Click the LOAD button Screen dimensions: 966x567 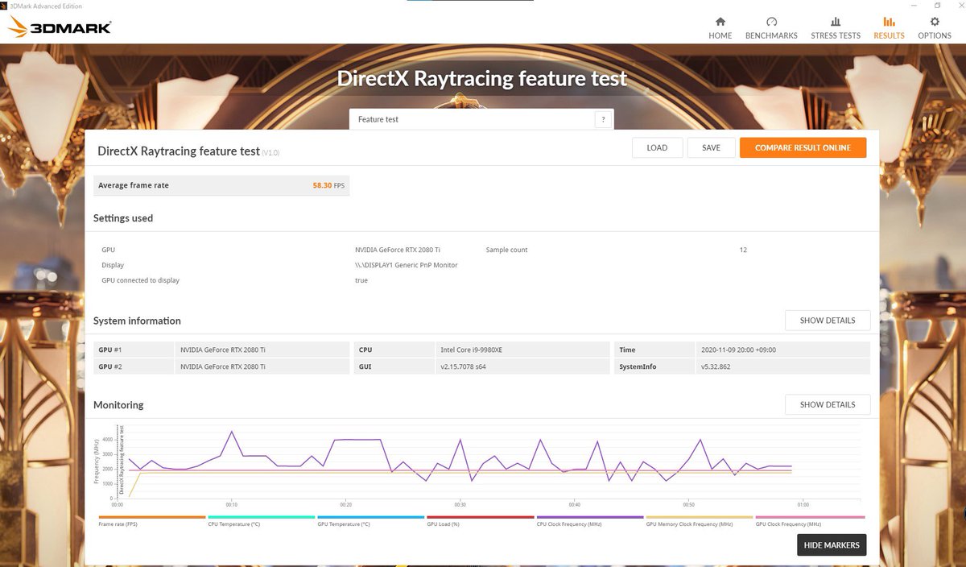pos(657,147)
